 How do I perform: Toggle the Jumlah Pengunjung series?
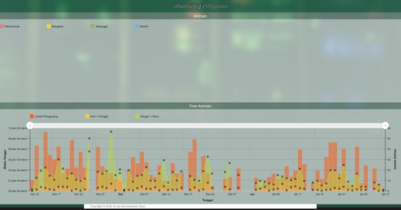tap(44, 116)
